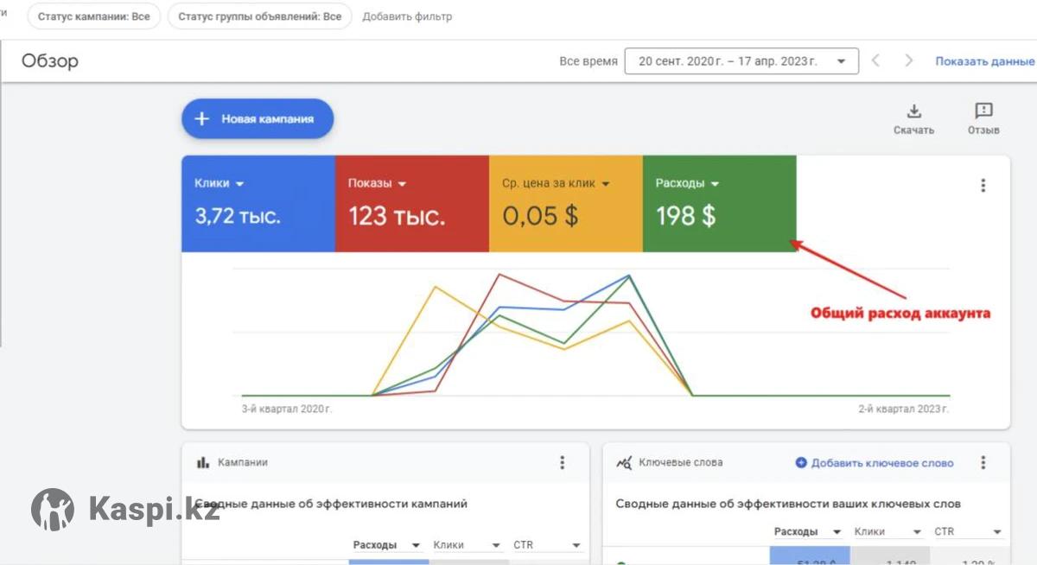The height and width of the screenshot is (565, 1037).
Task: Click the keywords icon beside Ключевые слова
Action: point(624,462)
